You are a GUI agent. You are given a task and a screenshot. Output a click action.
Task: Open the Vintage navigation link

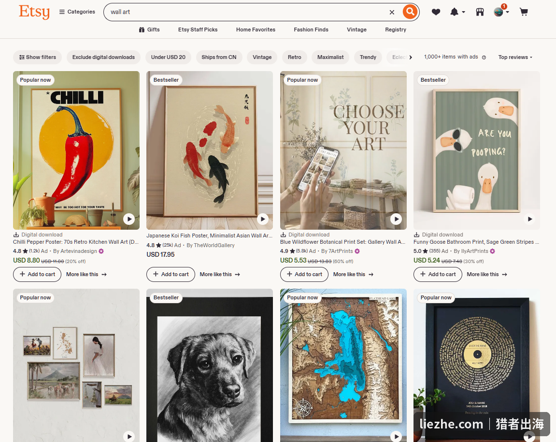coord(356,29)
